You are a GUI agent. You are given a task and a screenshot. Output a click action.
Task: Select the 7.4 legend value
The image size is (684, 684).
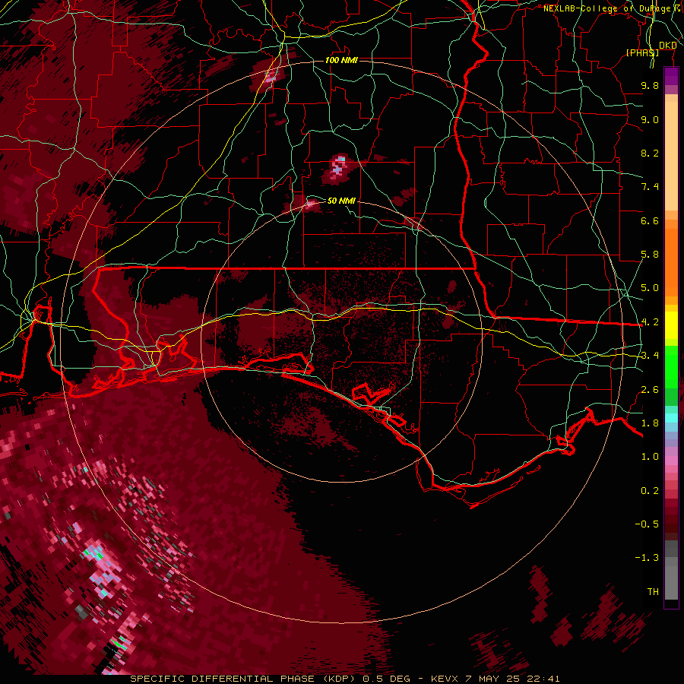pyautogui.click(x=650, y=187)
